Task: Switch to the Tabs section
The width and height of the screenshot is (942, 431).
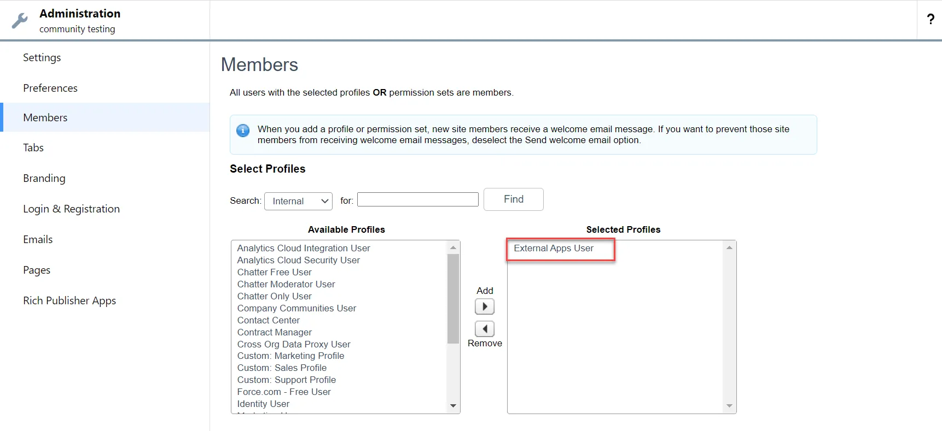Action: (x=33, y=147)
